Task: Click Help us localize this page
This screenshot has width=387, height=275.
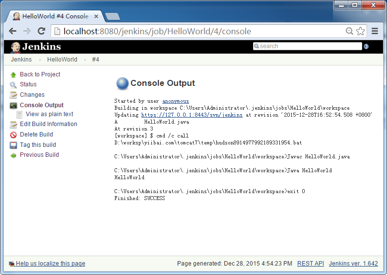Action: 50,264
